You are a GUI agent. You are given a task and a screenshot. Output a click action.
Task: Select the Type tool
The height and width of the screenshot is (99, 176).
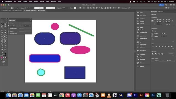[x=2, y=28]
